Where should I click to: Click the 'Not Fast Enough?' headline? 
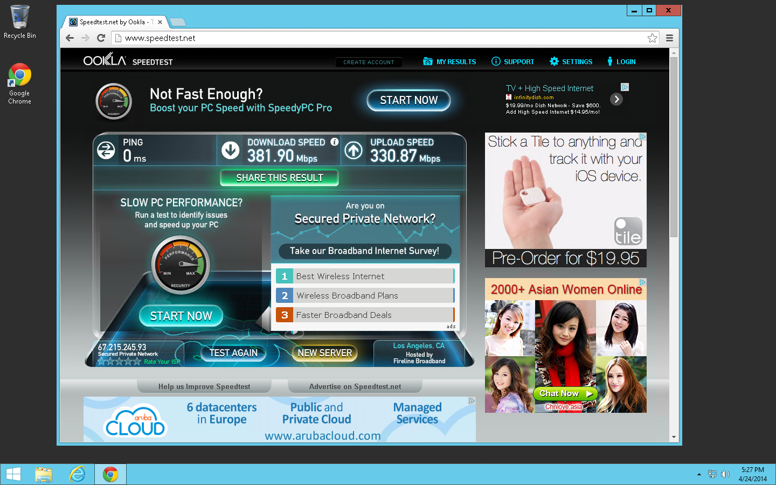[x=206, y=94]
